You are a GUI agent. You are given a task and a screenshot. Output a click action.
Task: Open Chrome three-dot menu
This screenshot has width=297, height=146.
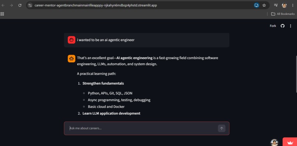(x=293, y=5)
